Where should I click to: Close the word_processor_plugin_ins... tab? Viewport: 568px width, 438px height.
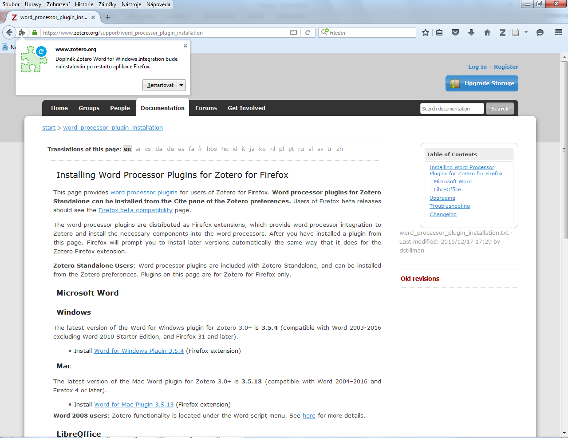click(93, 17)
